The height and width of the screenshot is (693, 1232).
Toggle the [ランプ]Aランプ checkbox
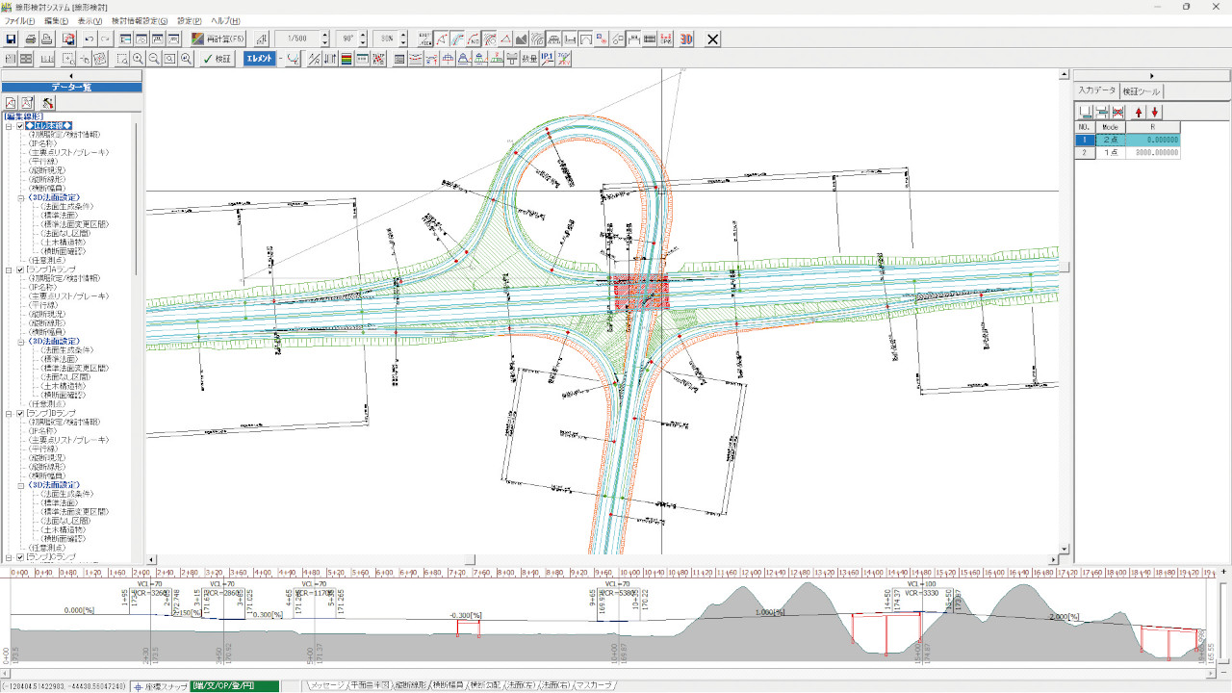[x=20, y=269]
